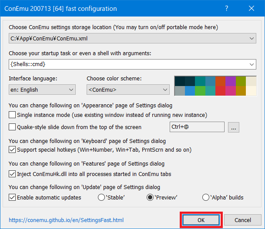Expand the settings storage location dropdown

[x=252, y=39]
